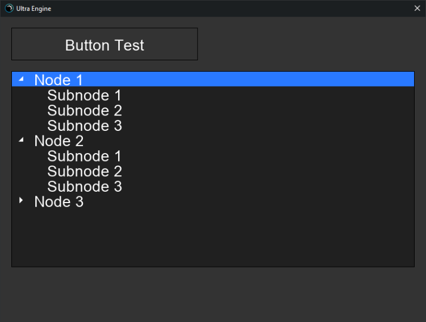Click the Ultra Engine title text
The width and height of the screenshot is (426, 322).
tap(34, 9)
